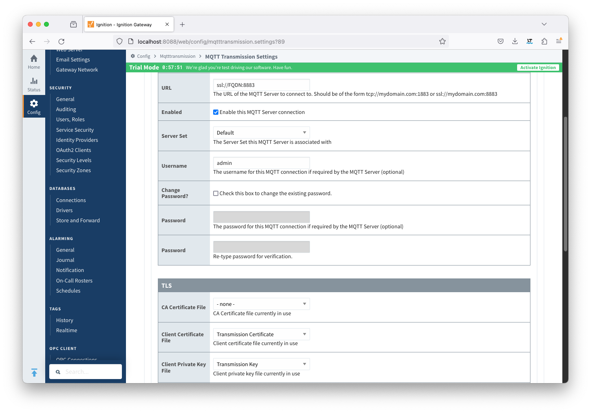Open Service Security settings
This screenshot has height=413, width=591.
75,130
